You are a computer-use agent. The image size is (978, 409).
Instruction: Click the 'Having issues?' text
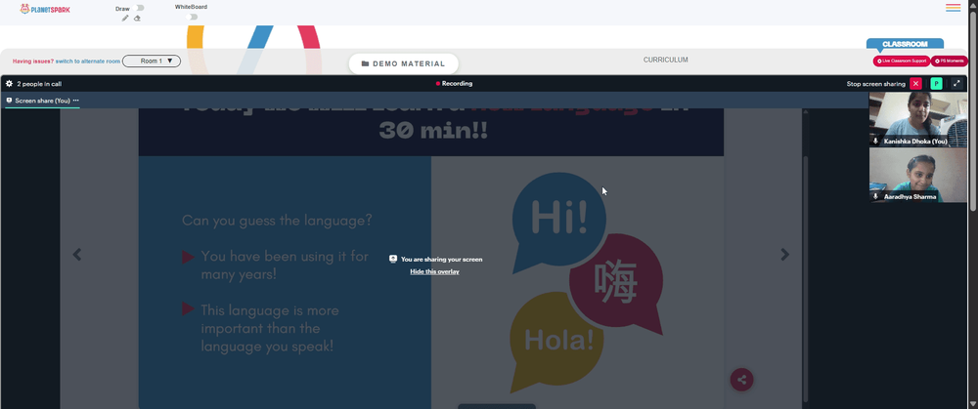point(33,61)
